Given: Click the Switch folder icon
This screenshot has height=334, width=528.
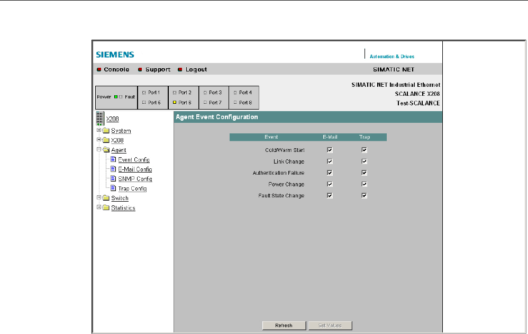Looking at the screenshot, I should click(x=106, y=198).
